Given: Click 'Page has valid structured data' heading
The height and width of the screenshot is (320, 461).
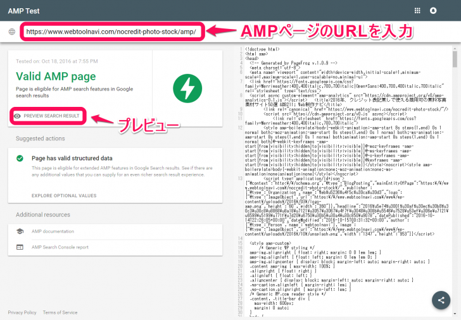Looking at the screenshot, I should click(72, 158).
